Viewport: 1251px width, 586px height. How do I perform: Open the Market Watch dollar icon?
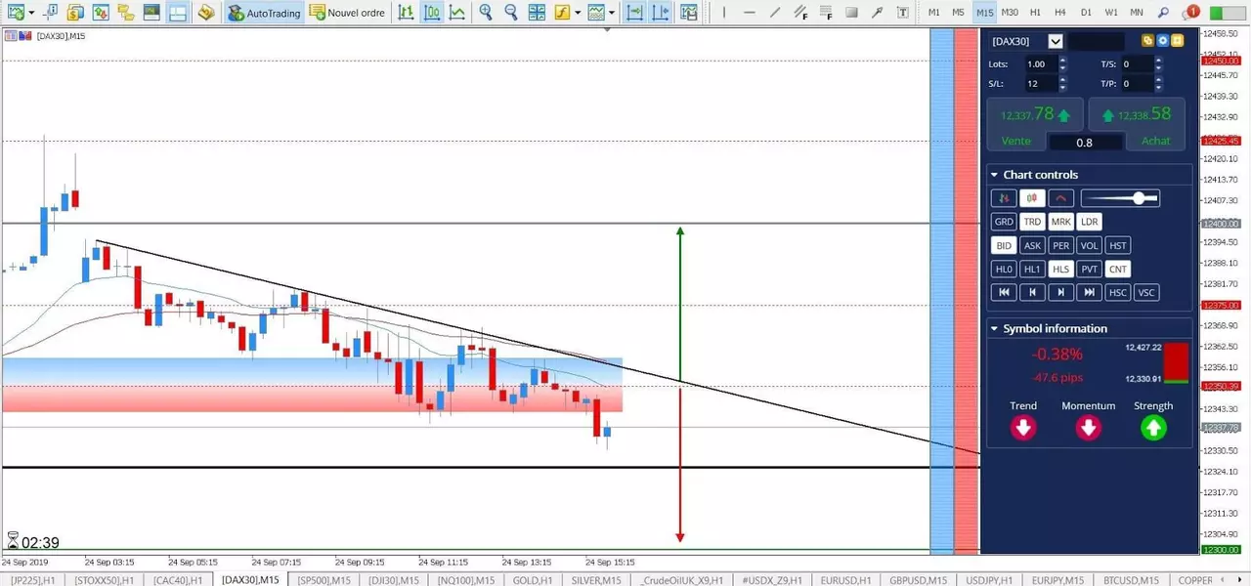(75, 13)
